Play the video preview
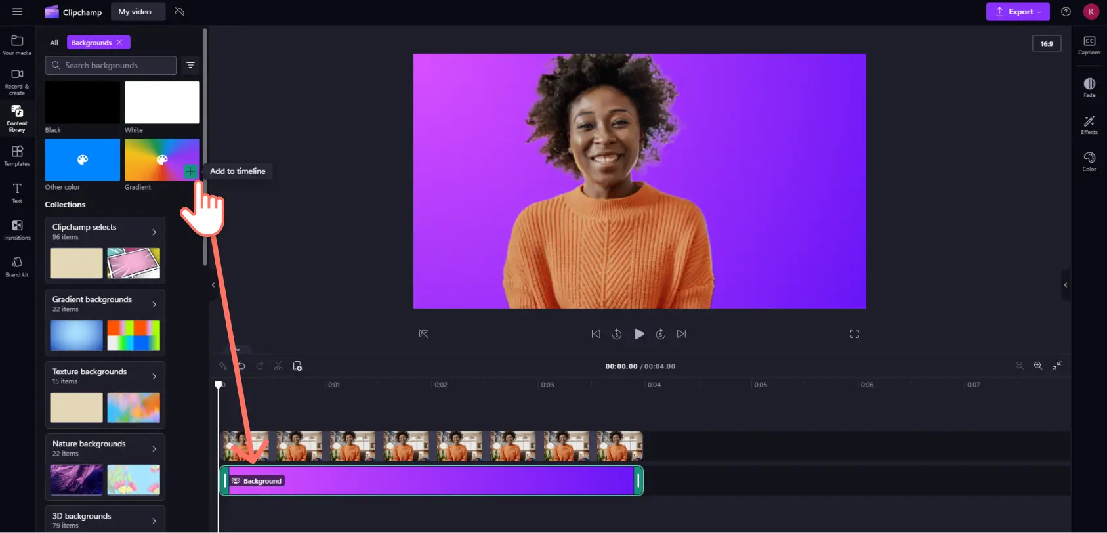Screen dimensions: 1107x533 point(638,334)
